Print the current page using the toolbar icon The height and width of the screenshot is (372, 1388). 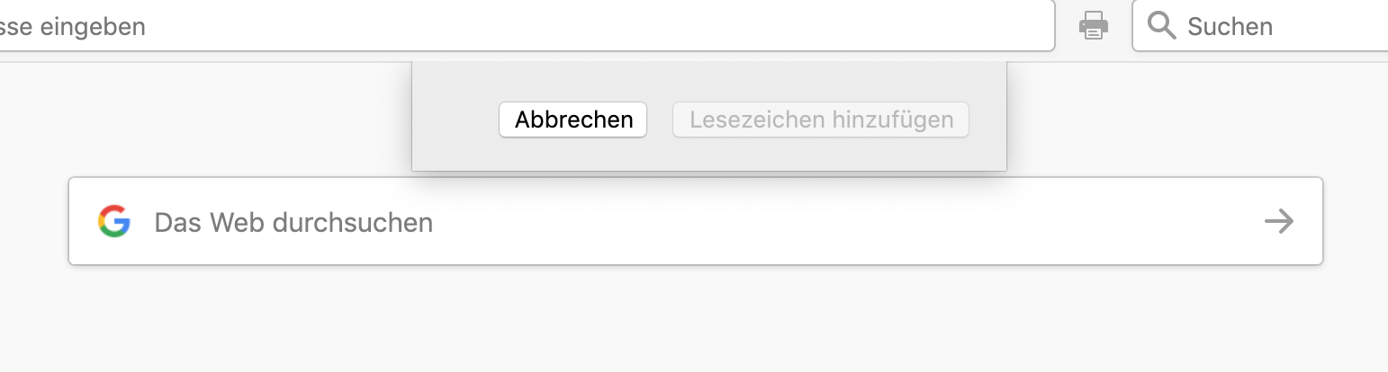click(x=1093, y=26)
